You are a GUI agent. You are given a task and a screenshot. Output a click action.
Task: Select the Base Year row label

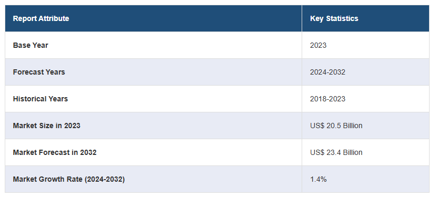coord(31,45)
